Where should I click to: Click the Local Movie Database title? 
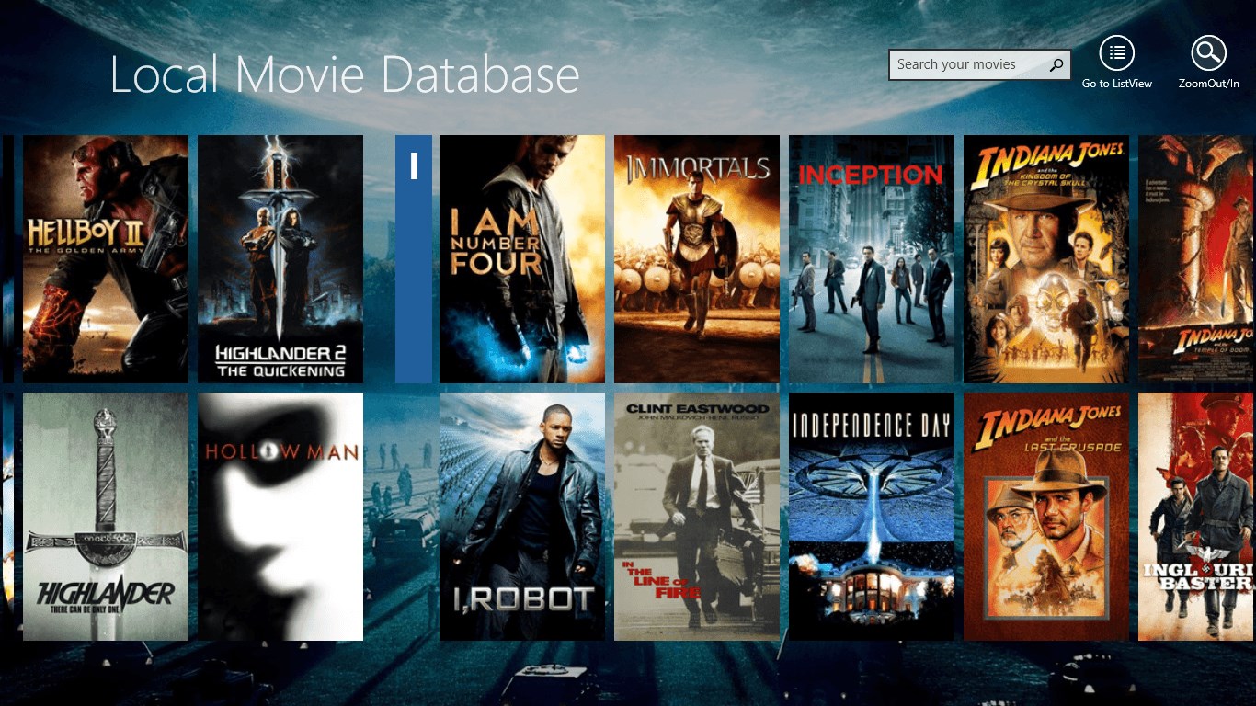point(345,75)
